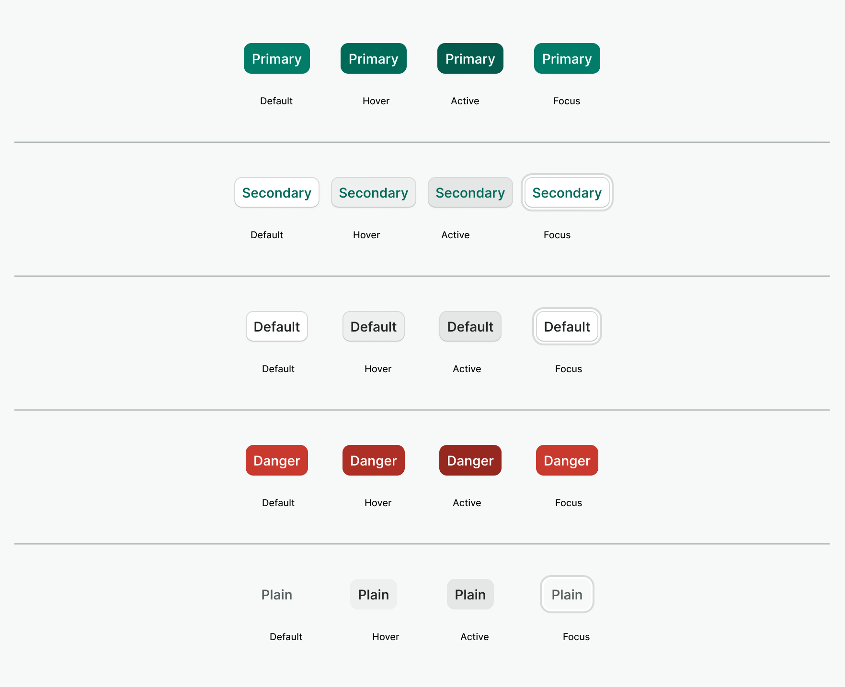Click the focus-ringed Default button
845x687 pixels.
(567, 326)
